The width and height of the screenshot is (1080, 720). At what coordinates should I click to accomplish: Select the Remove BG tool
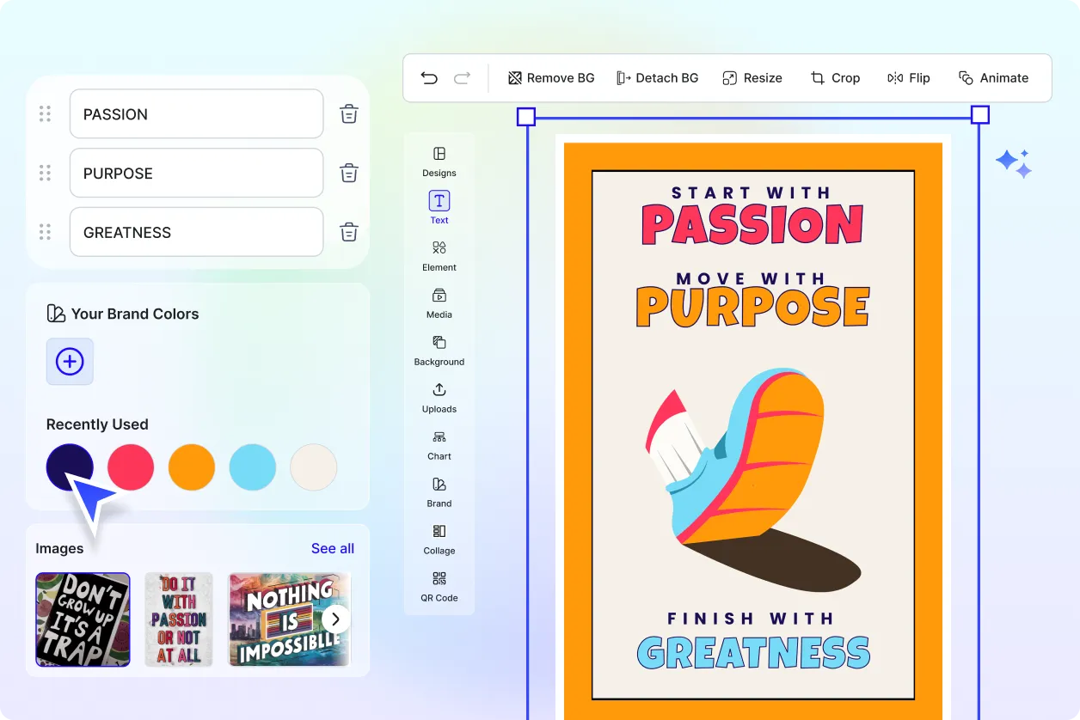pos(551,78)
